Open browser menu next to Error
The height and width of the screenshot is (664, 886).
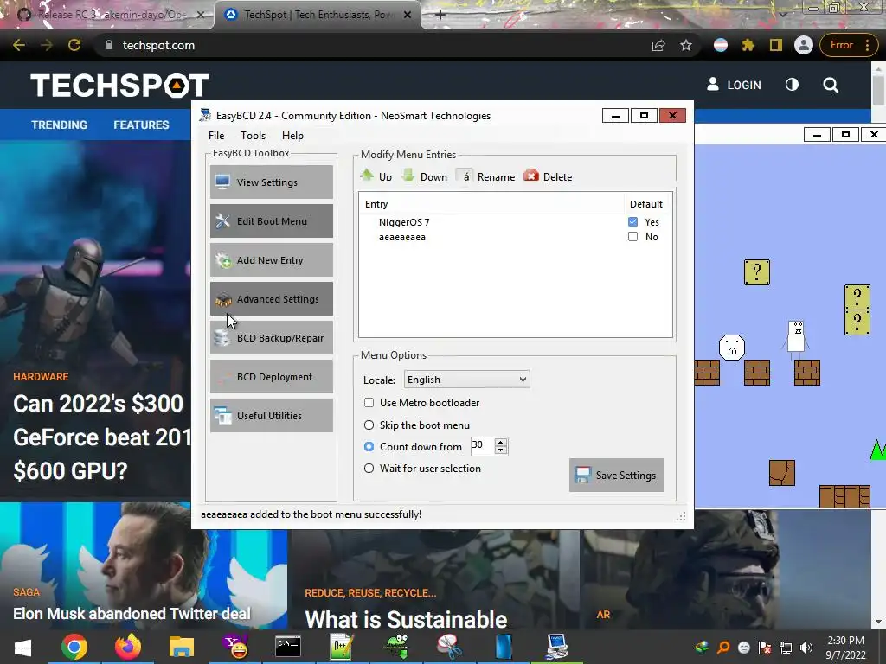[867, 45]
